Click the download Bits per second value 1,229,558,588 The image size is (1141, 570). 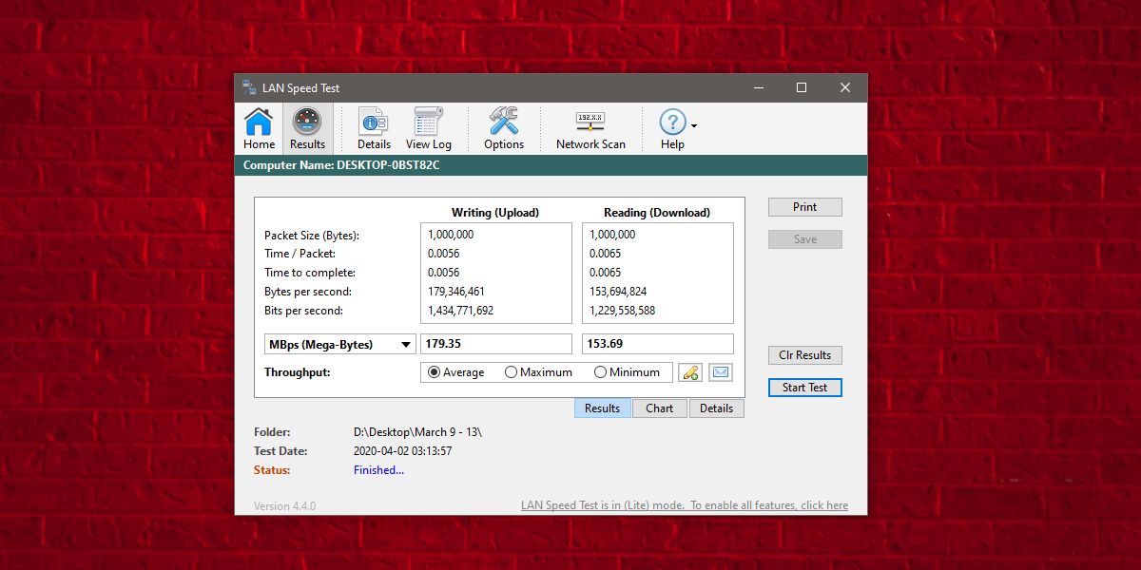[x=622, y=311]
